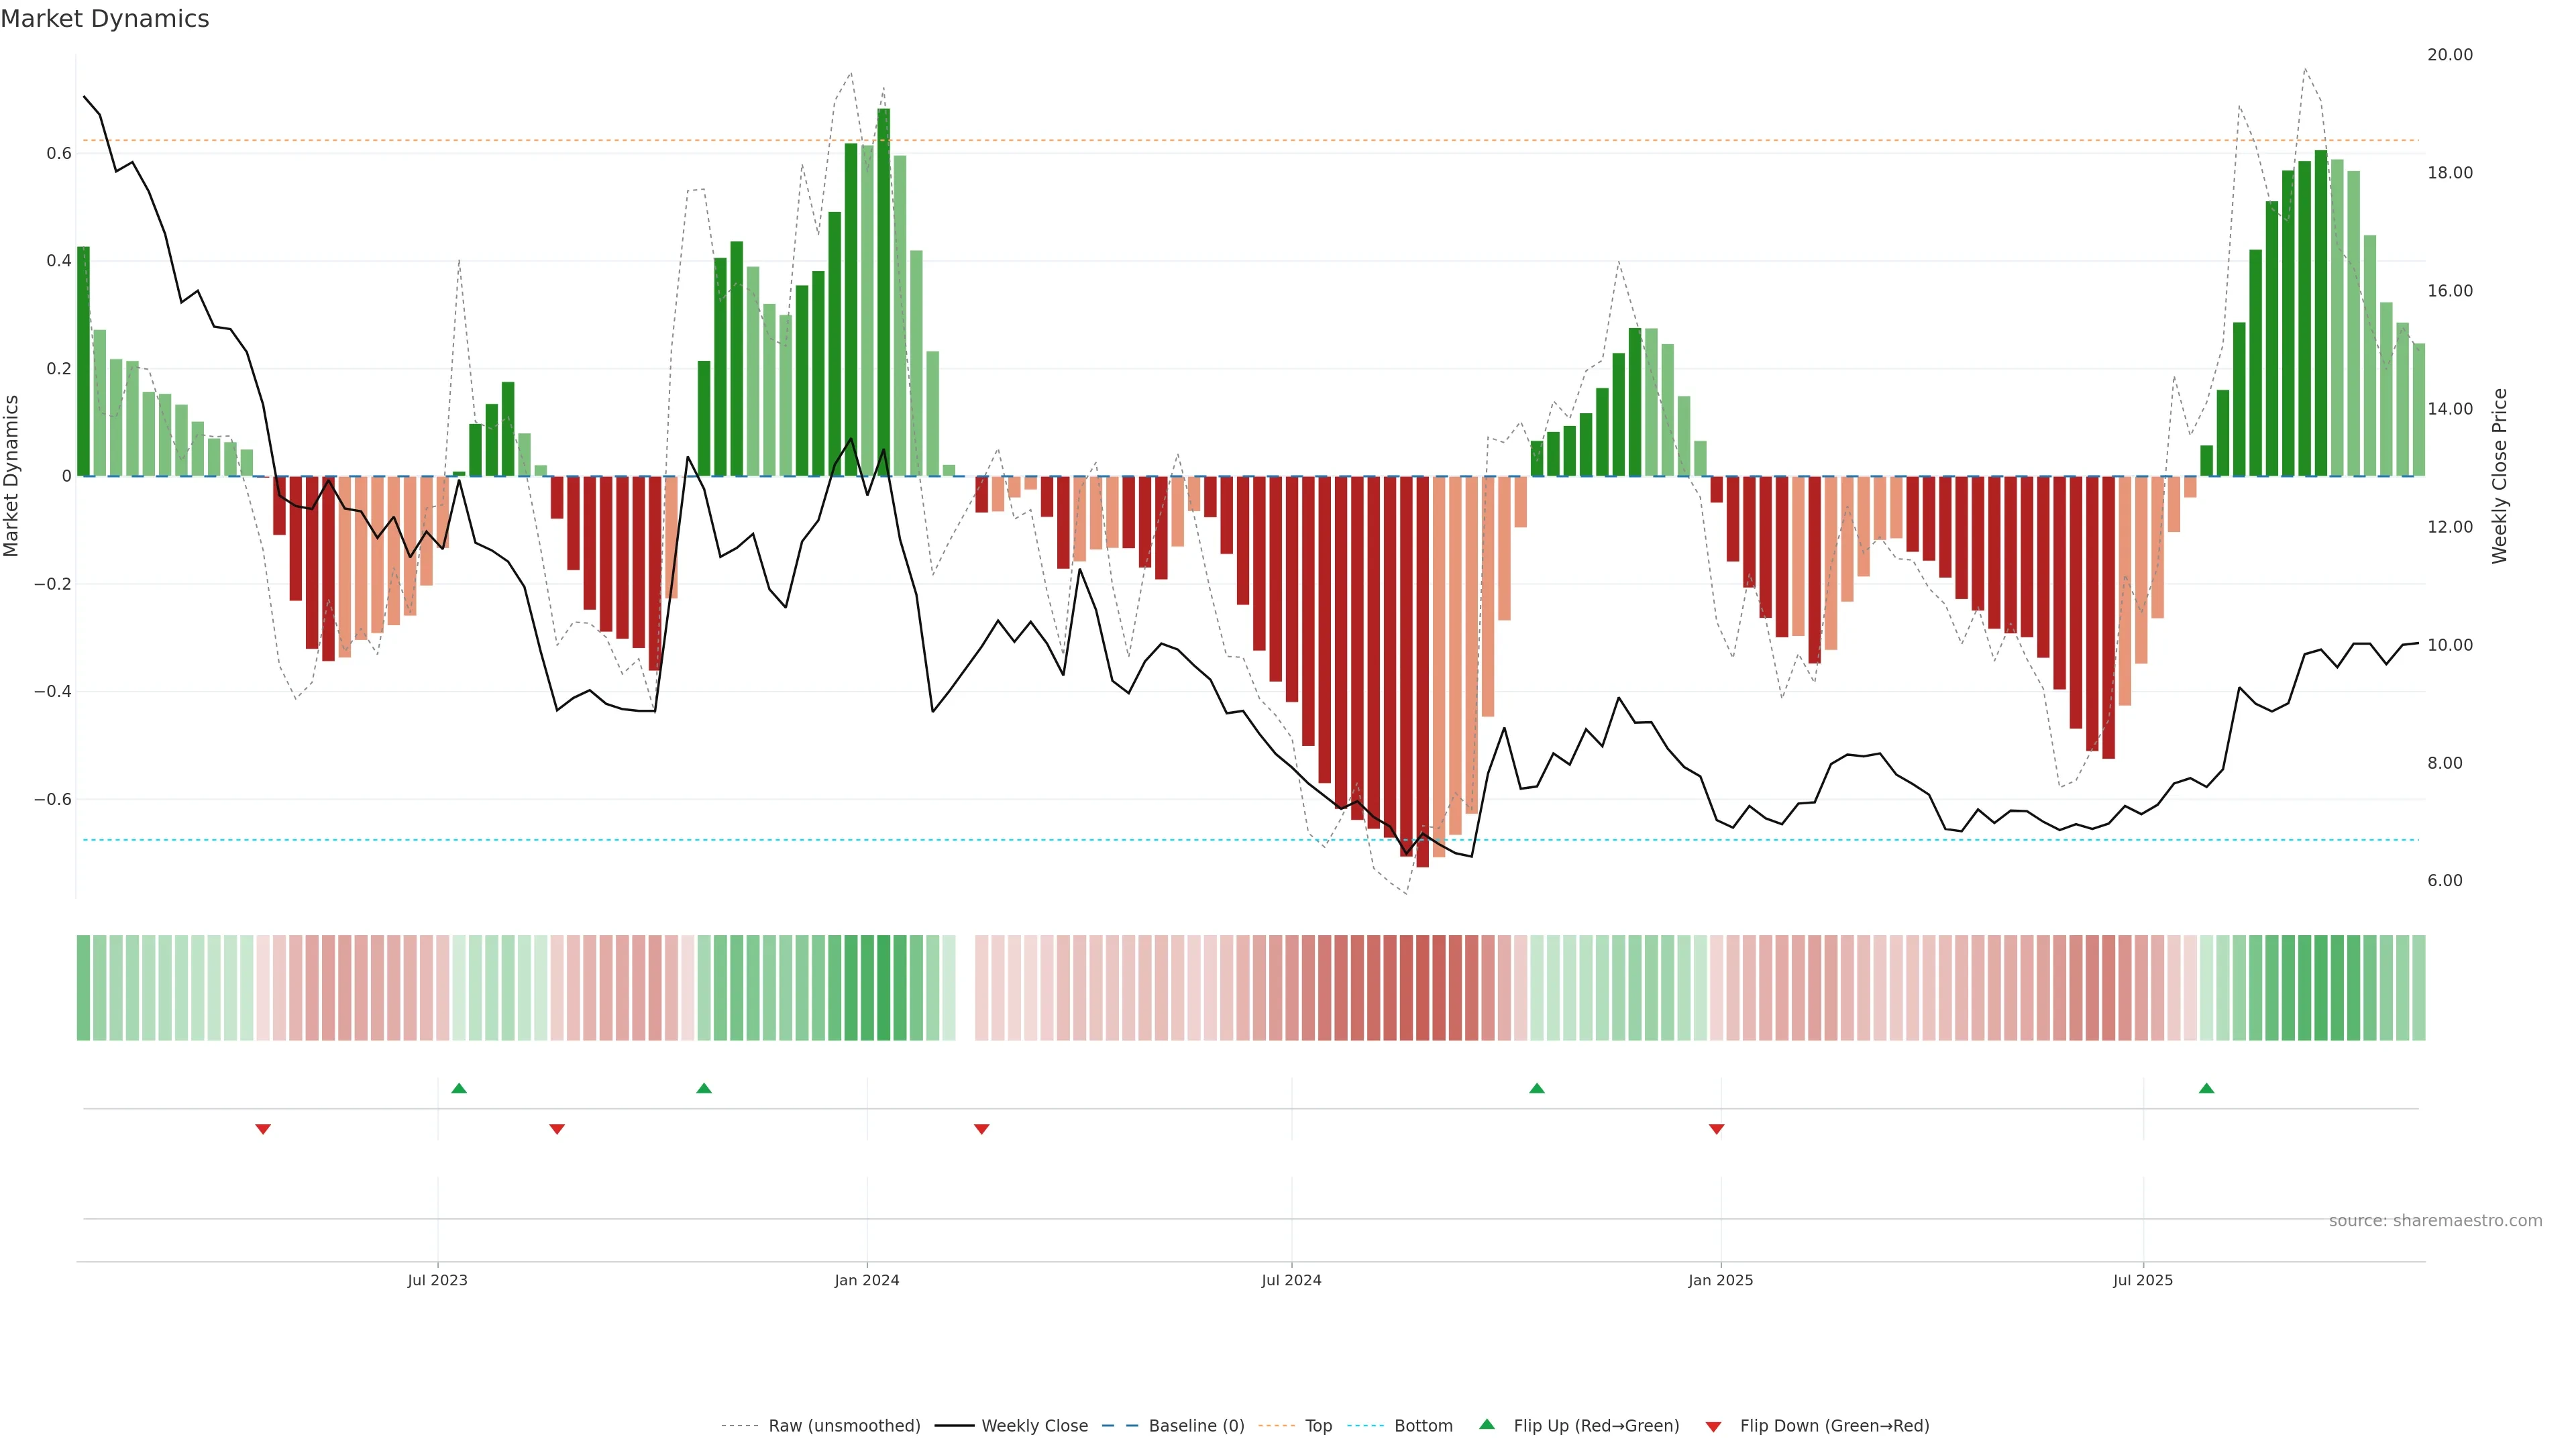Click the −0.6 tick on the left axis
Screen dimensions: 2576x1449
click(53, 799)
